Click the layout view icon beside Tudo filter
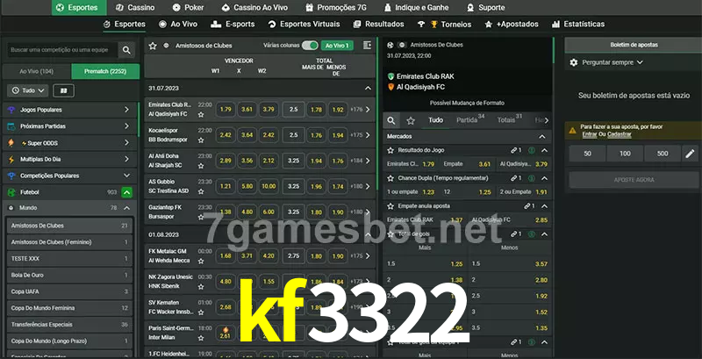The height and width of the screenshot is (359, 702). (63, 90)
